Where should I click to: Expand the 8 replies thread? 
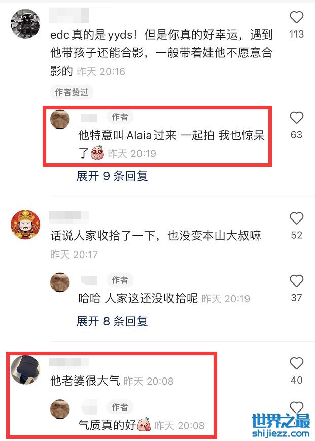point(112,321)
